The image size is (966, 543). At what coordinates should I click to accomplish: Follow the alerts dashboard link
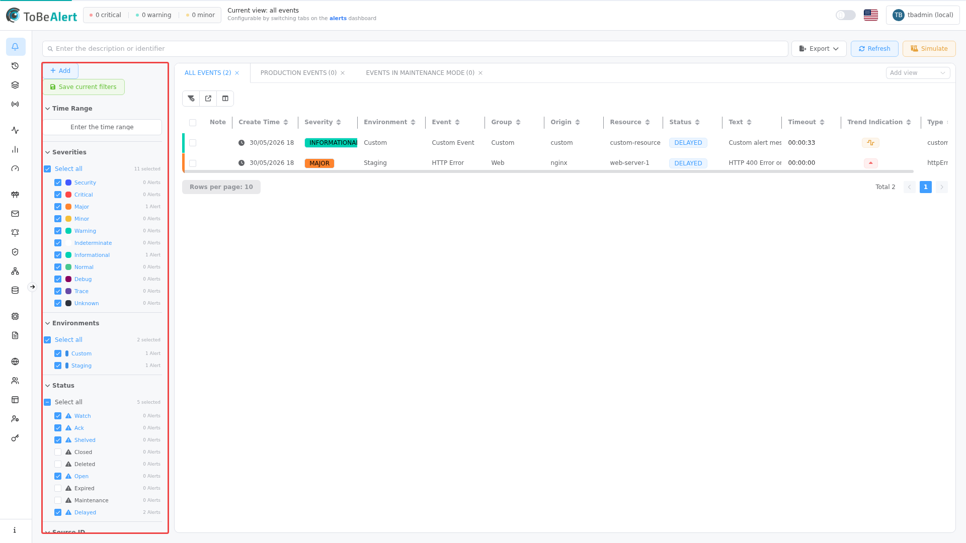click(x=338, y=19)
